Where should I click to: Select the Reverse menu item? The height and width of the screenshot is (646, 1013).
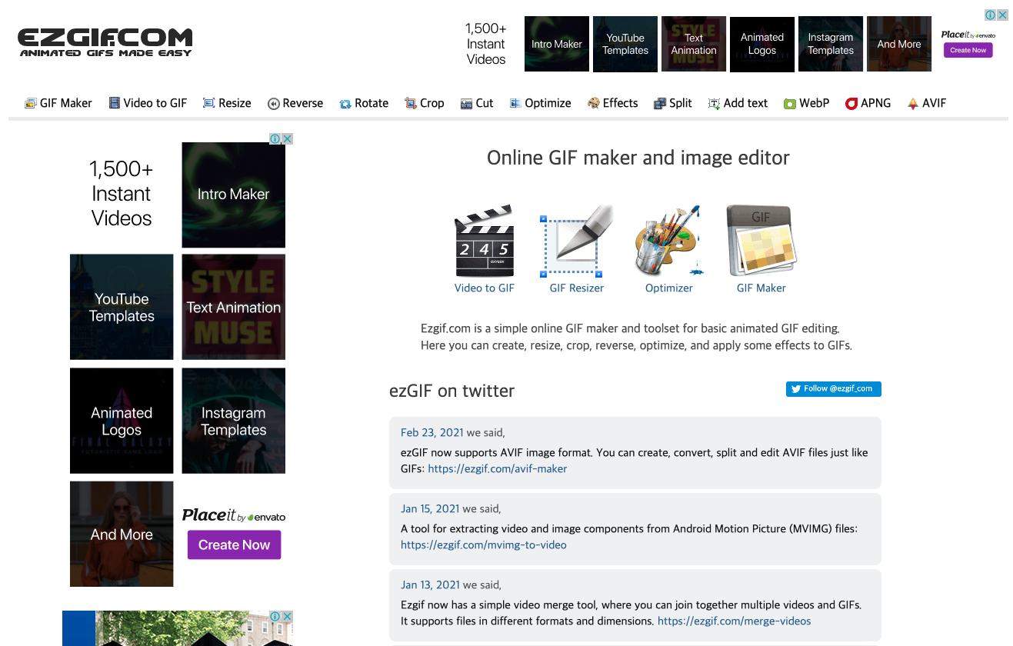[295, 103]
